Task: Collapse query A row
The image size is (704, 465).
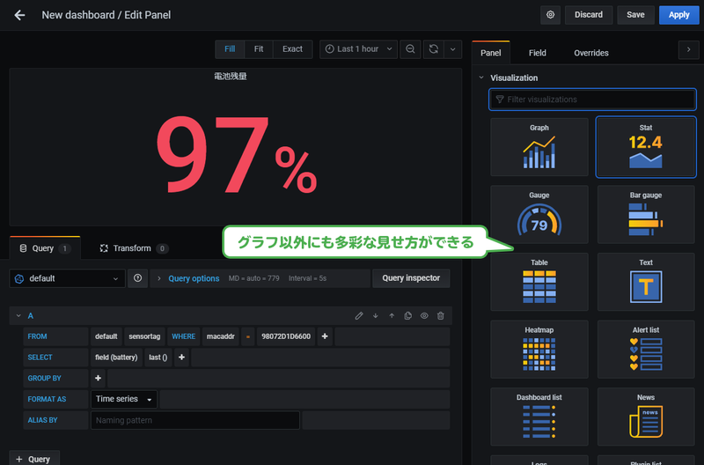Action: coord(18,316)
